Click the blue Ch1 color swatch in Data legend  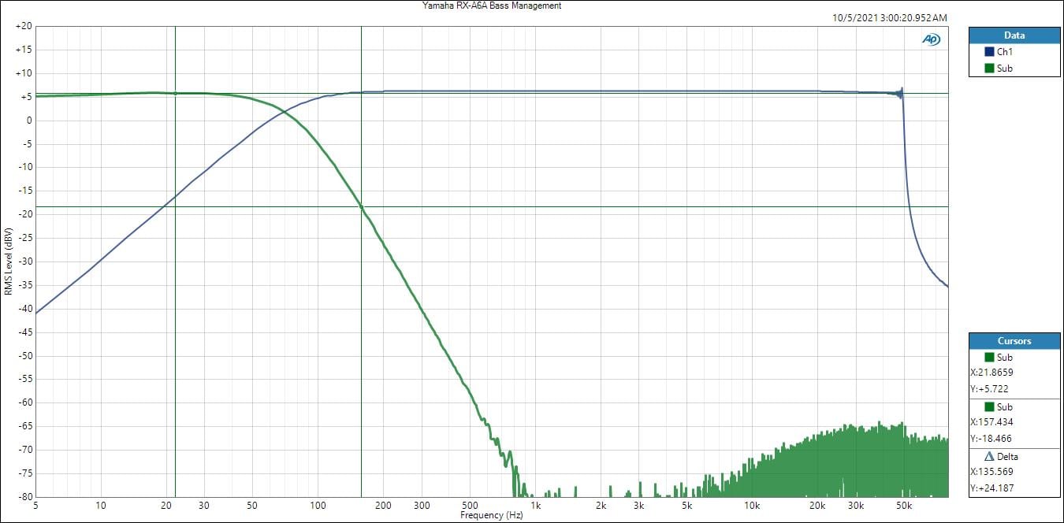(x=989, y=52)
